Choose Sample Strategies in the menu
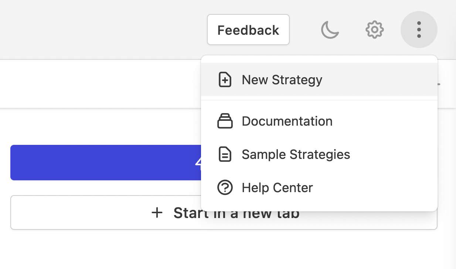Screen dimensions: 456x269 [x=319, y=154]
